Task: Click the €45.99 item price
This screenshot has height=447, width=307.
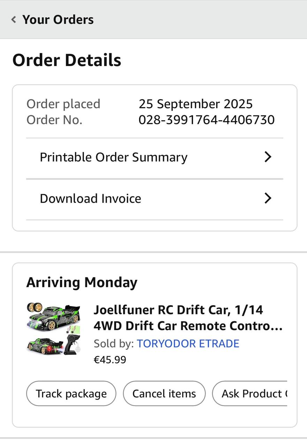Action: pyautogui.click(x=110, y=359)
